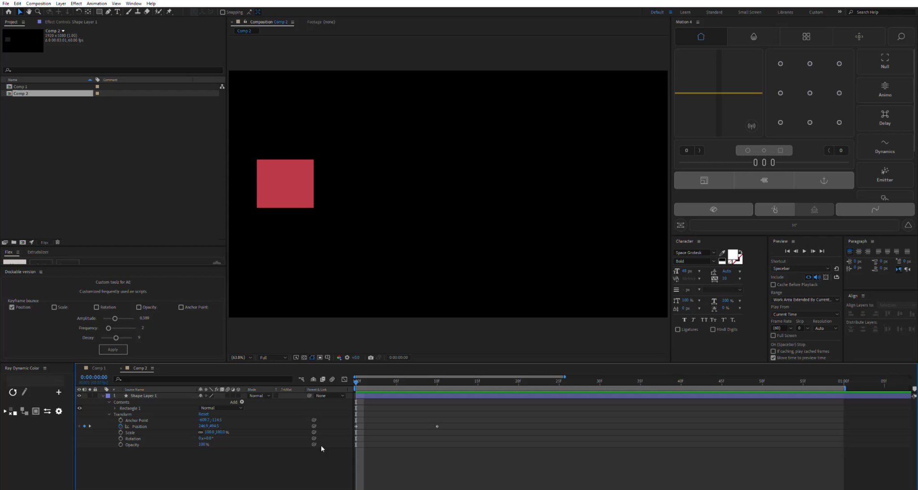Enable the Snapping checkbox in toolbar
The width and height of the screenshot is (918, 490).
coord(223,12)
